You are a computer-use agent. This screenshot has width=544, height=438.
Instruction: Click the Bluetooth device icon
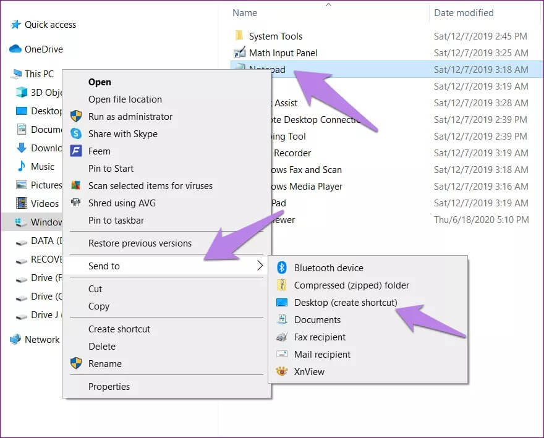282,267
